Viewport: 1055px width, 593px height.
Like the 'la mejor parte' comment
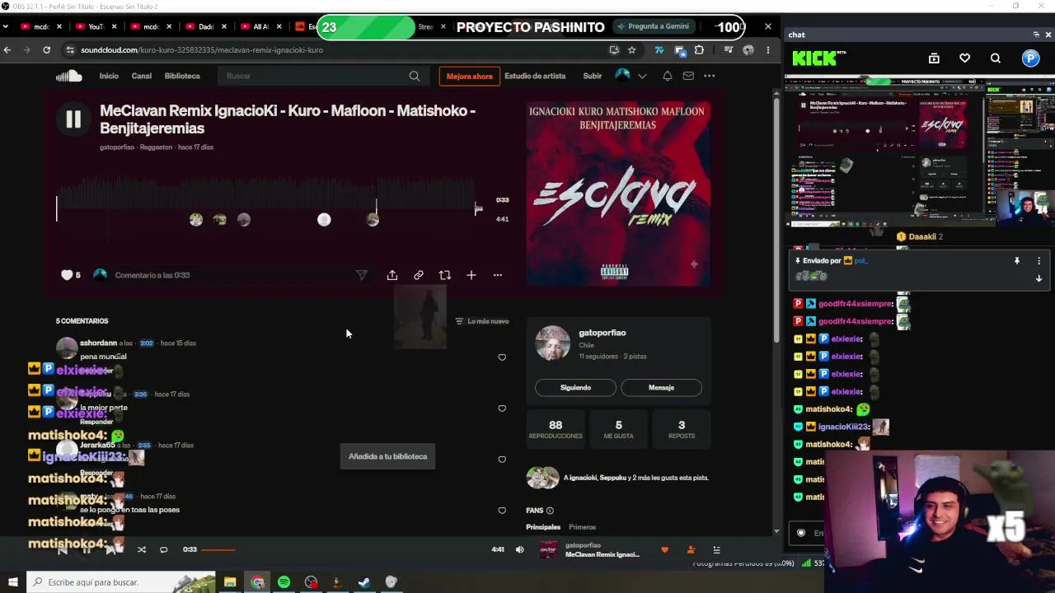[502, 409]
